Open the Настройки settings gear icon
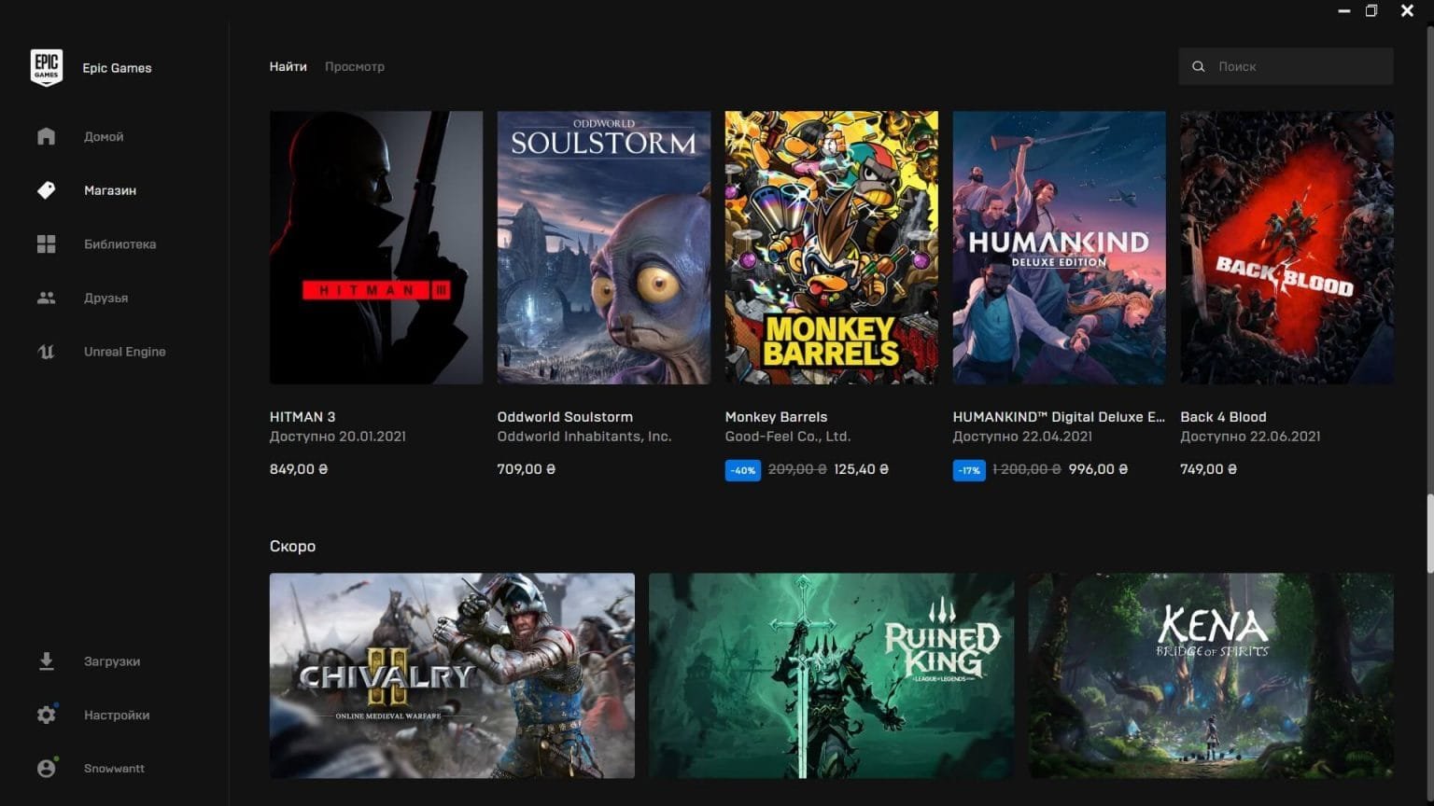Viewport: 1434px width, 806px height. point(47,716)
